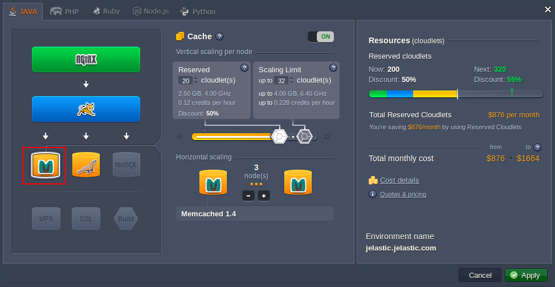This screenshot has height=287, width=555.
Task: Click Reserved cloudlets input showing 20
Action: click(x=185, y=81)
